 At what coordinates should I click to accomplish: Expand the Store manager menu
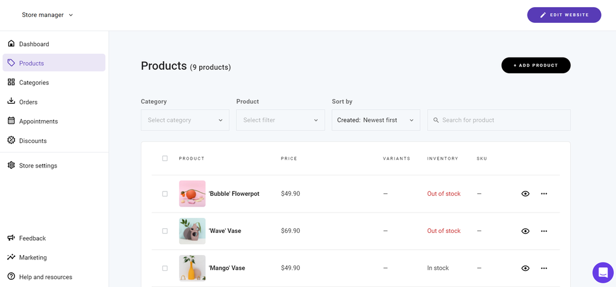click(x=48, y=15)
